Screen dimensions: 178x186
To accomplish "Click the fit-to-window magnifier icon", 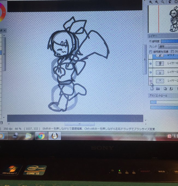I will coord(163,2).
